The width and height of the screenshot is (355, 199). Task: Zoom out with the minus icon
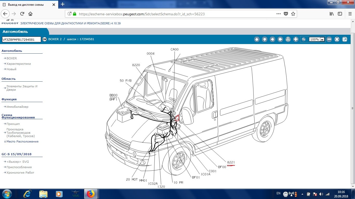(x=329, y=39)
